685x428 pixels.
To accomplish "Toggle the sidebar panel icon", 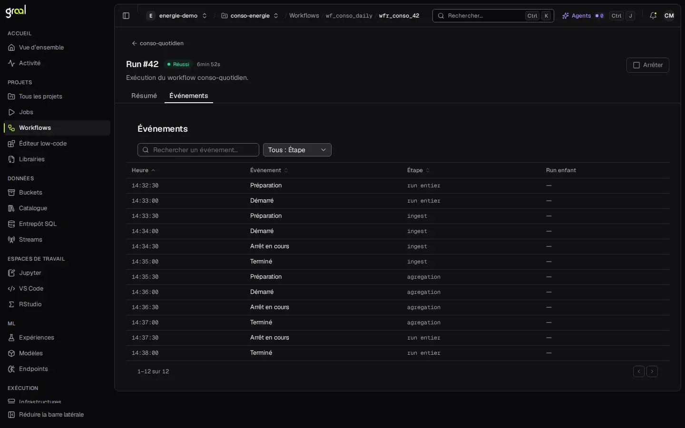I will coord(126,16).
